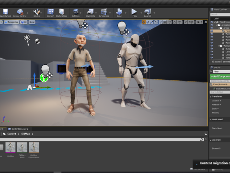Viewport: 230px width, 173px height.
Task: Toggle visibility of Floor actor
Action: [x=212, y=31]
